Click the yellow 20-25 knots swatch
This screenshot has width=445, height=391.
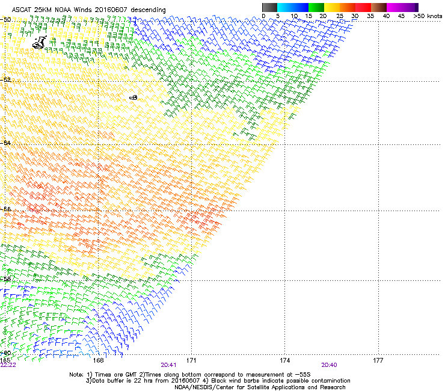click(332, 7)
